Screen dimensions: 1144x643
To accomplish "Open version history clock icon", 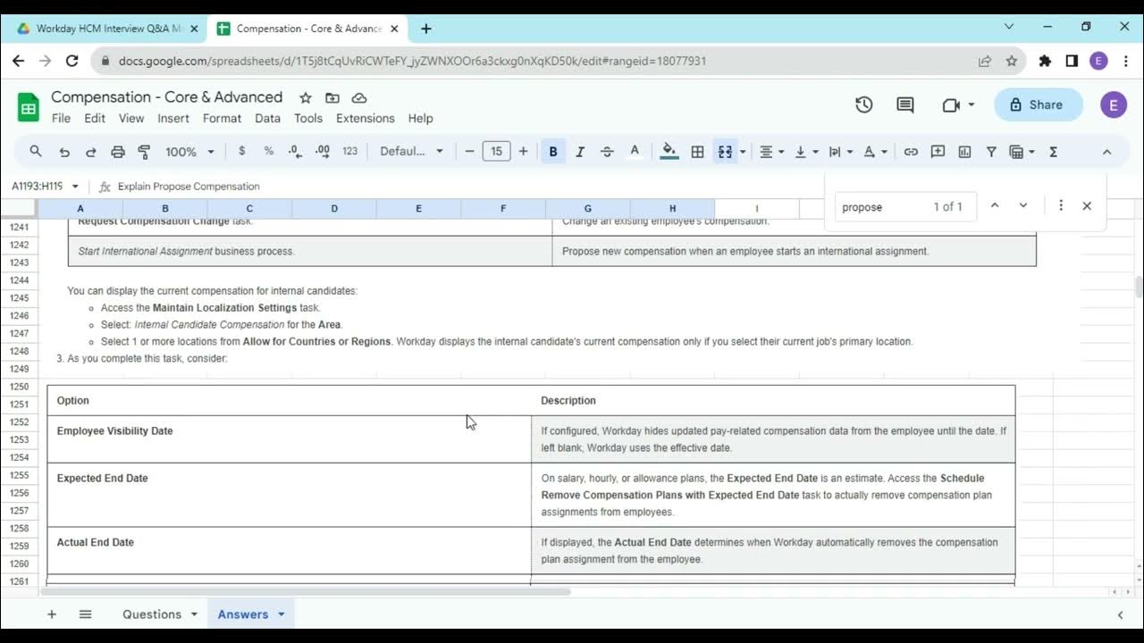I will pos(863,104).
